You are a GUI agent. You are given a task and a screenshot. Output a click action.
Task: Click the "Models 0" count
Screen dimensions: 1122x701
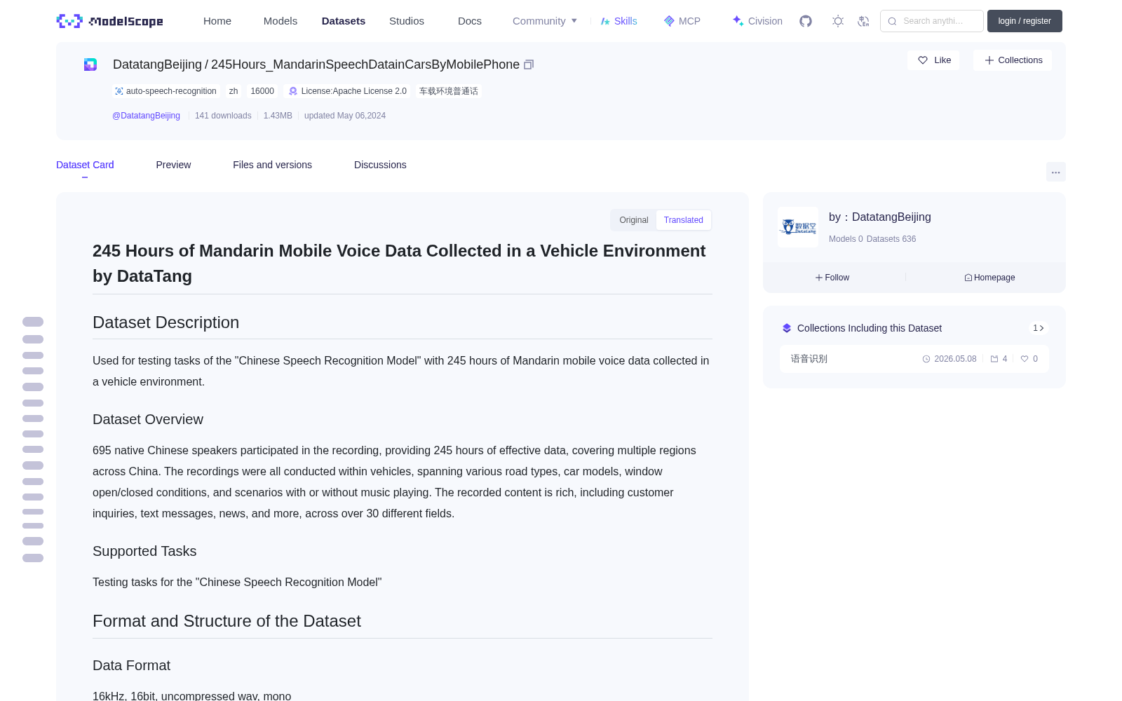coord(846,239)
